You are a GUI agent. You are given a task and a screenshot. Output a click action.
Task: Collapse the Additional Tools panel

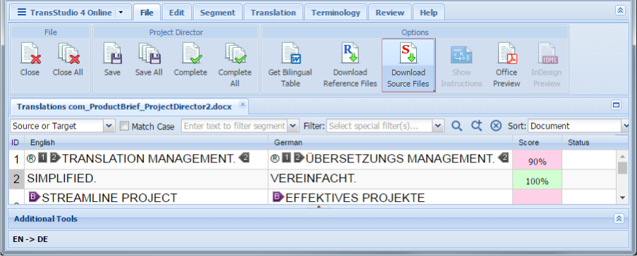619,219
